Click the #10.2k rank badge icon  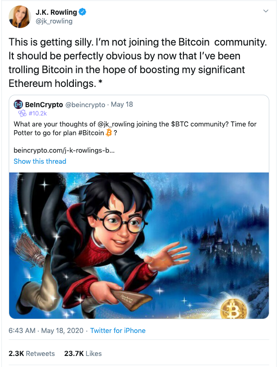click(22, 114)
